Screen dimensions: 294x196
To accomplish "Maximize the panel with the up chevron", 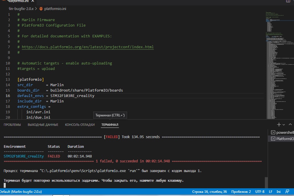I will [290, 125].
